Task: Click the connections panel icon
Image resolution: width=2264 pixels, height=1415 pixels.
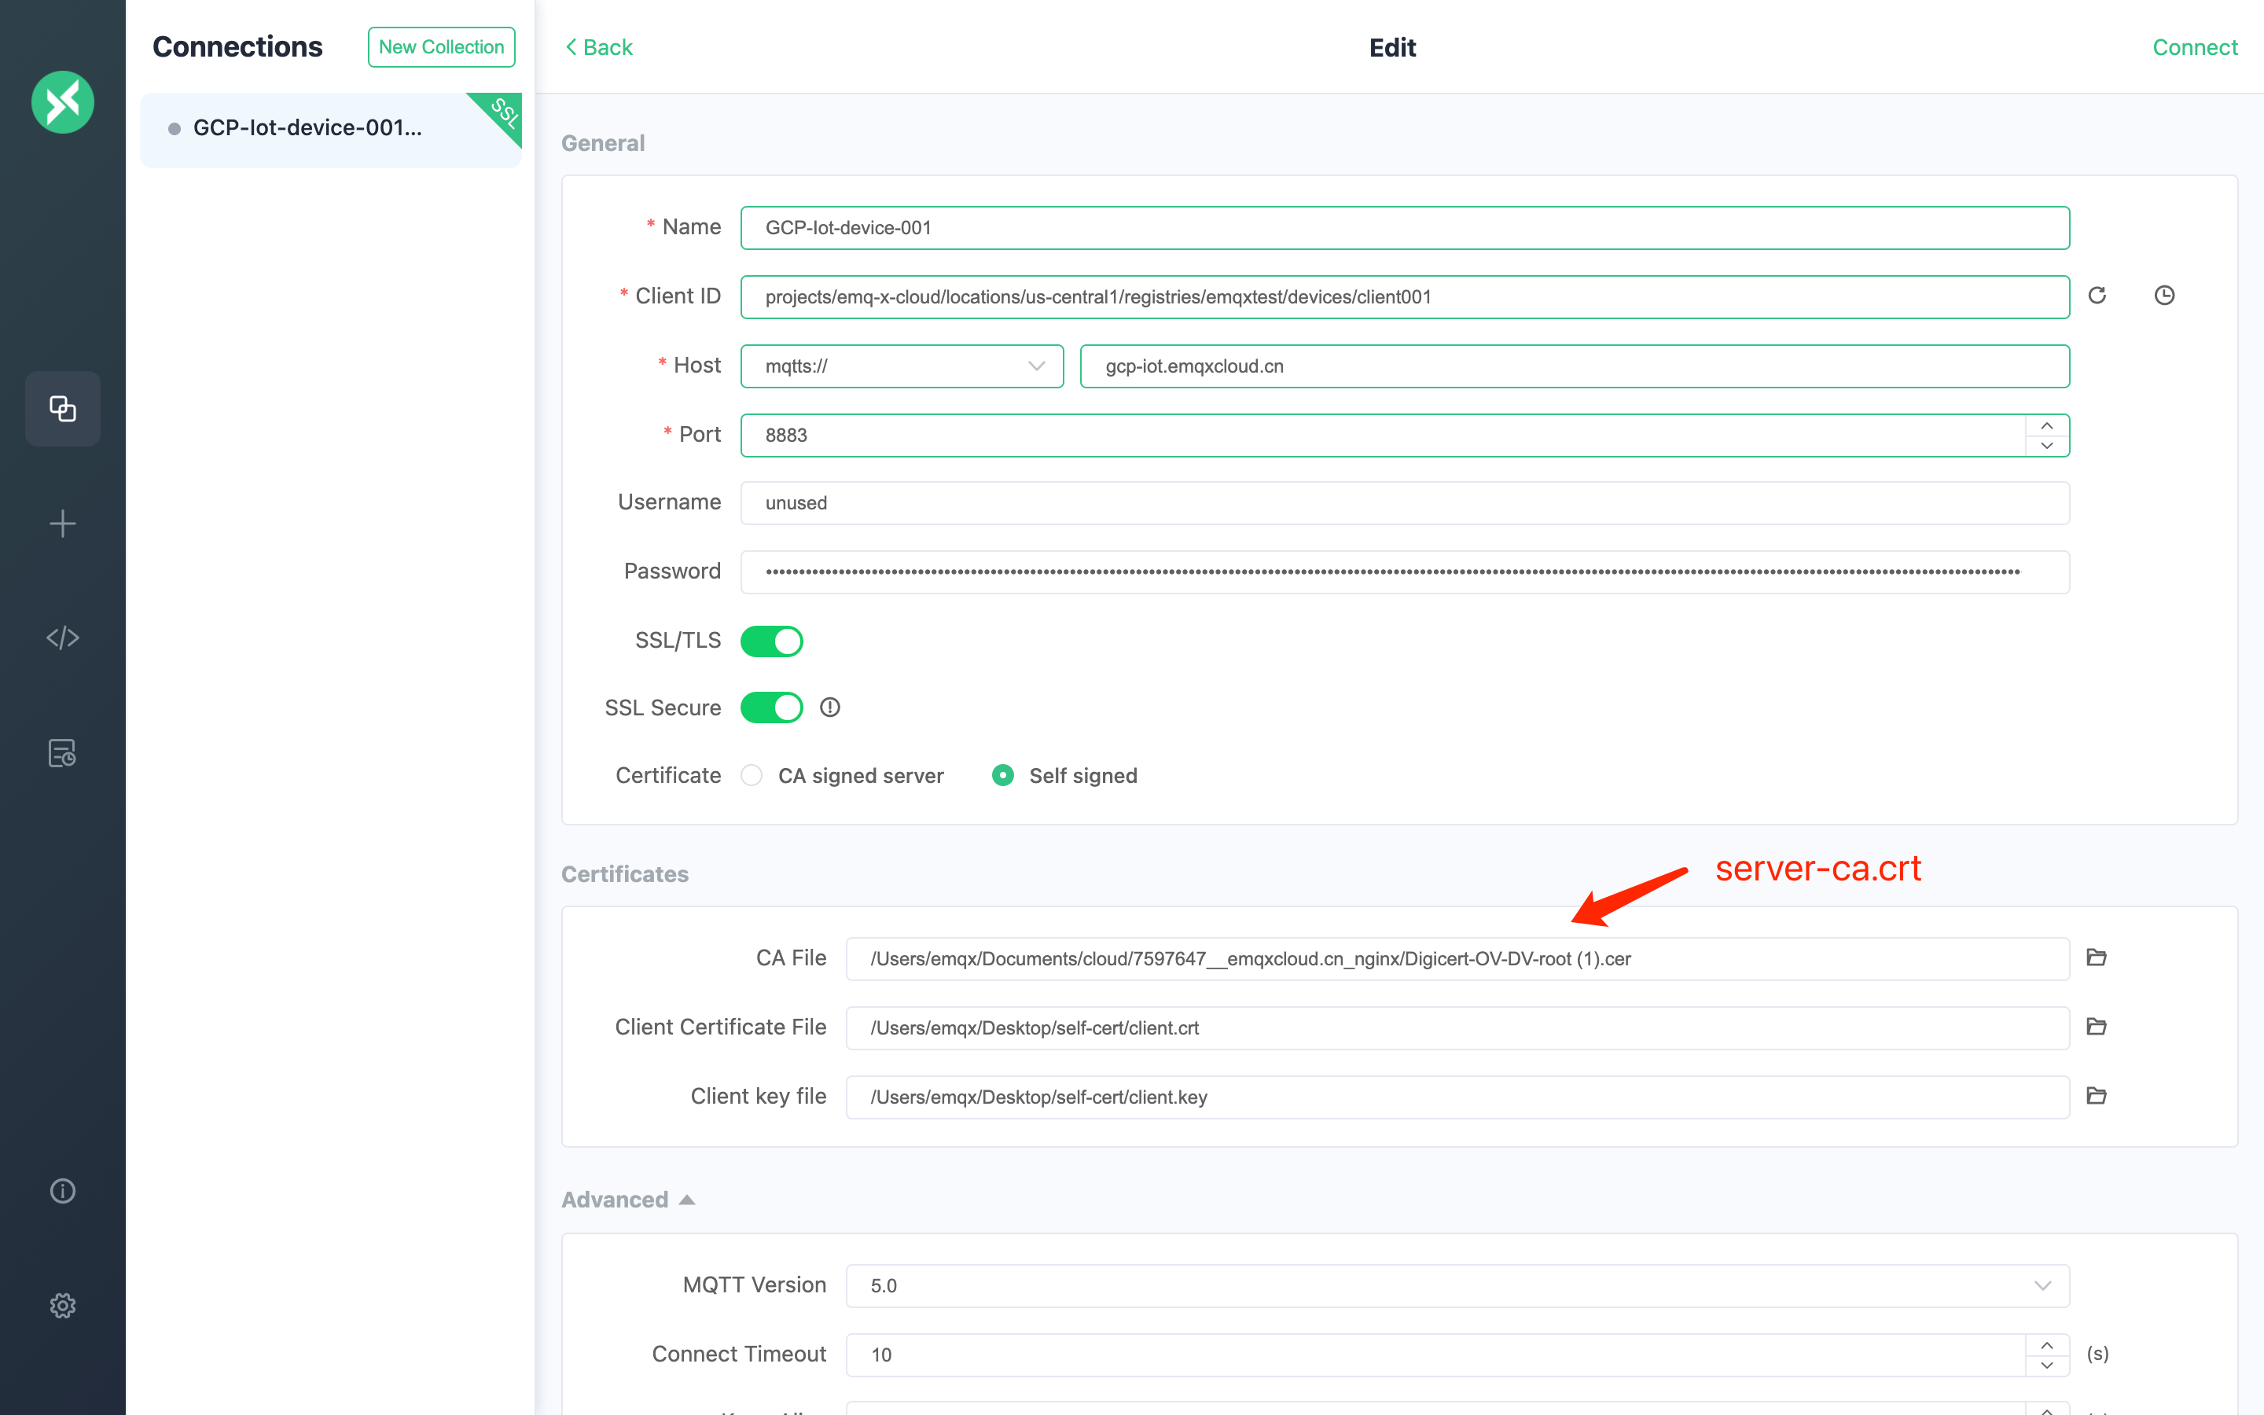Action: (x=62, y=407)
